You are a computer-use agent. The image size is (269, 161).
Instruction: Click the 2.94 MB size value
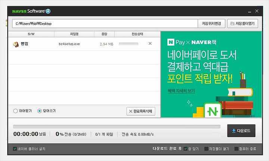(x=106, y=44)
